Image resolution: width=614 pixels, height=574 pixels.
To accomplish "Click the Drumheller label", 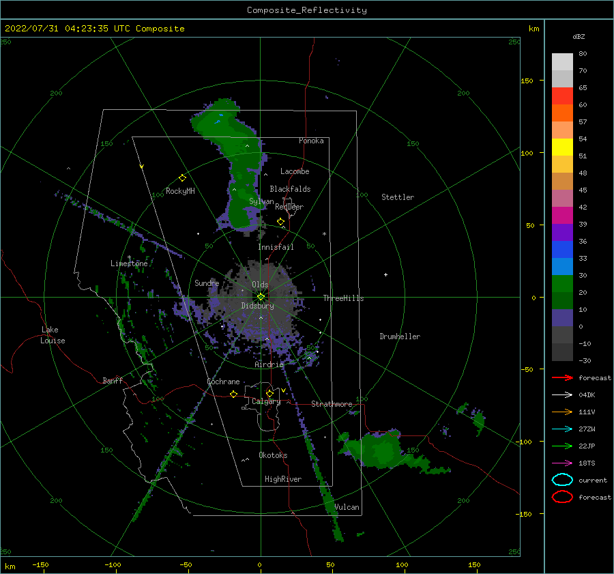I will click(x=400, y=336).
